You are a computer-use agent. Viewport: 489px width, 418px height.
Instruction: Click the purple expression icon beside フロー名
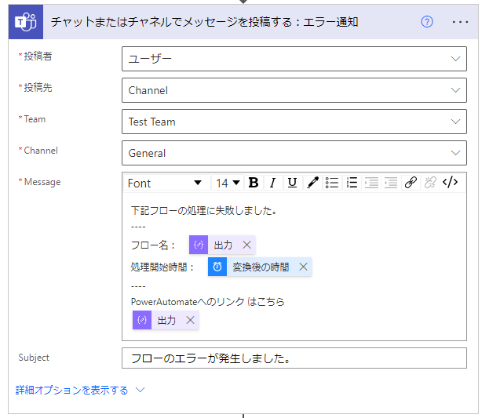(199, 245)
